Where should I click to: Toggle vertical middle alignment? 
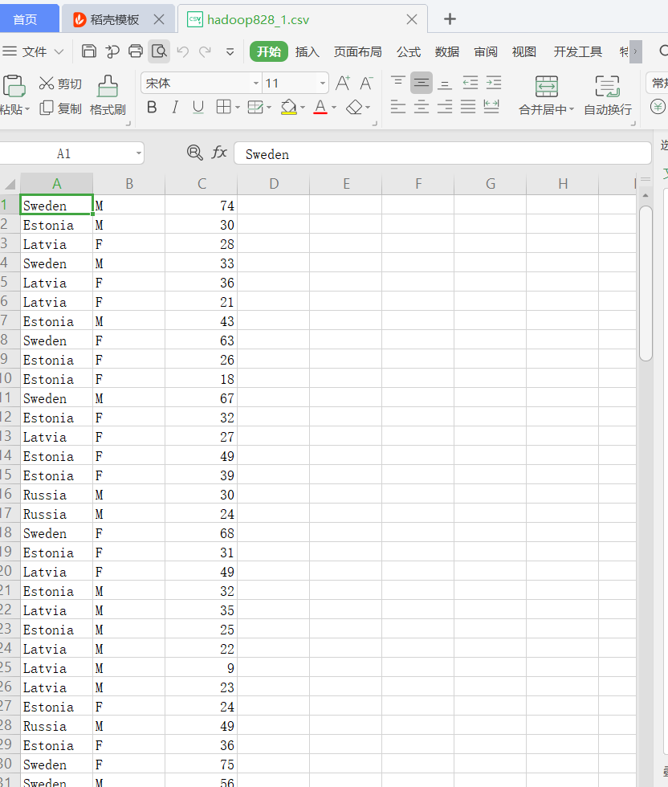click(x=421, y=83)
